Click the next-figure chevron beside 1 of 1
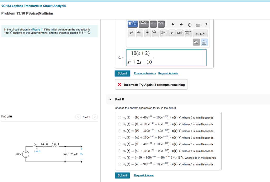Viewport: 270px width, 182px height. pos(95,117)
